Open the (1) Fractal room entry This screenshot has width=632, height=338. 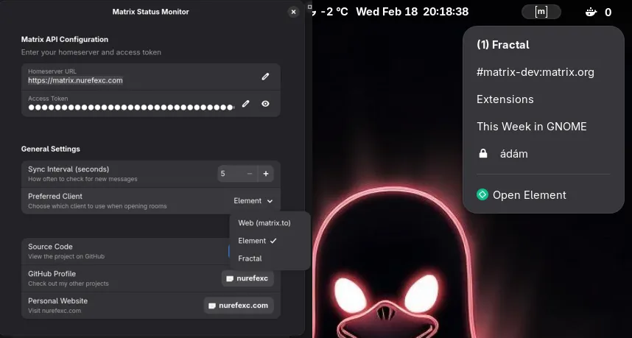click(502, 45)
